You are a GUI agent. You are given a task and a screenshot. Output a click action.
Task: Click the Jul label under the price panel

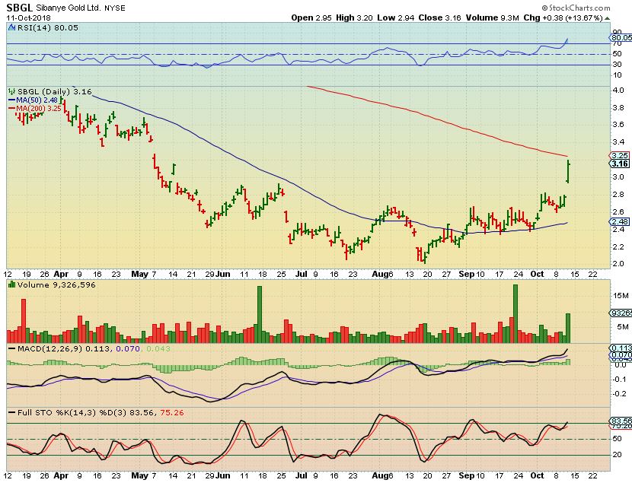coord(301,274)
